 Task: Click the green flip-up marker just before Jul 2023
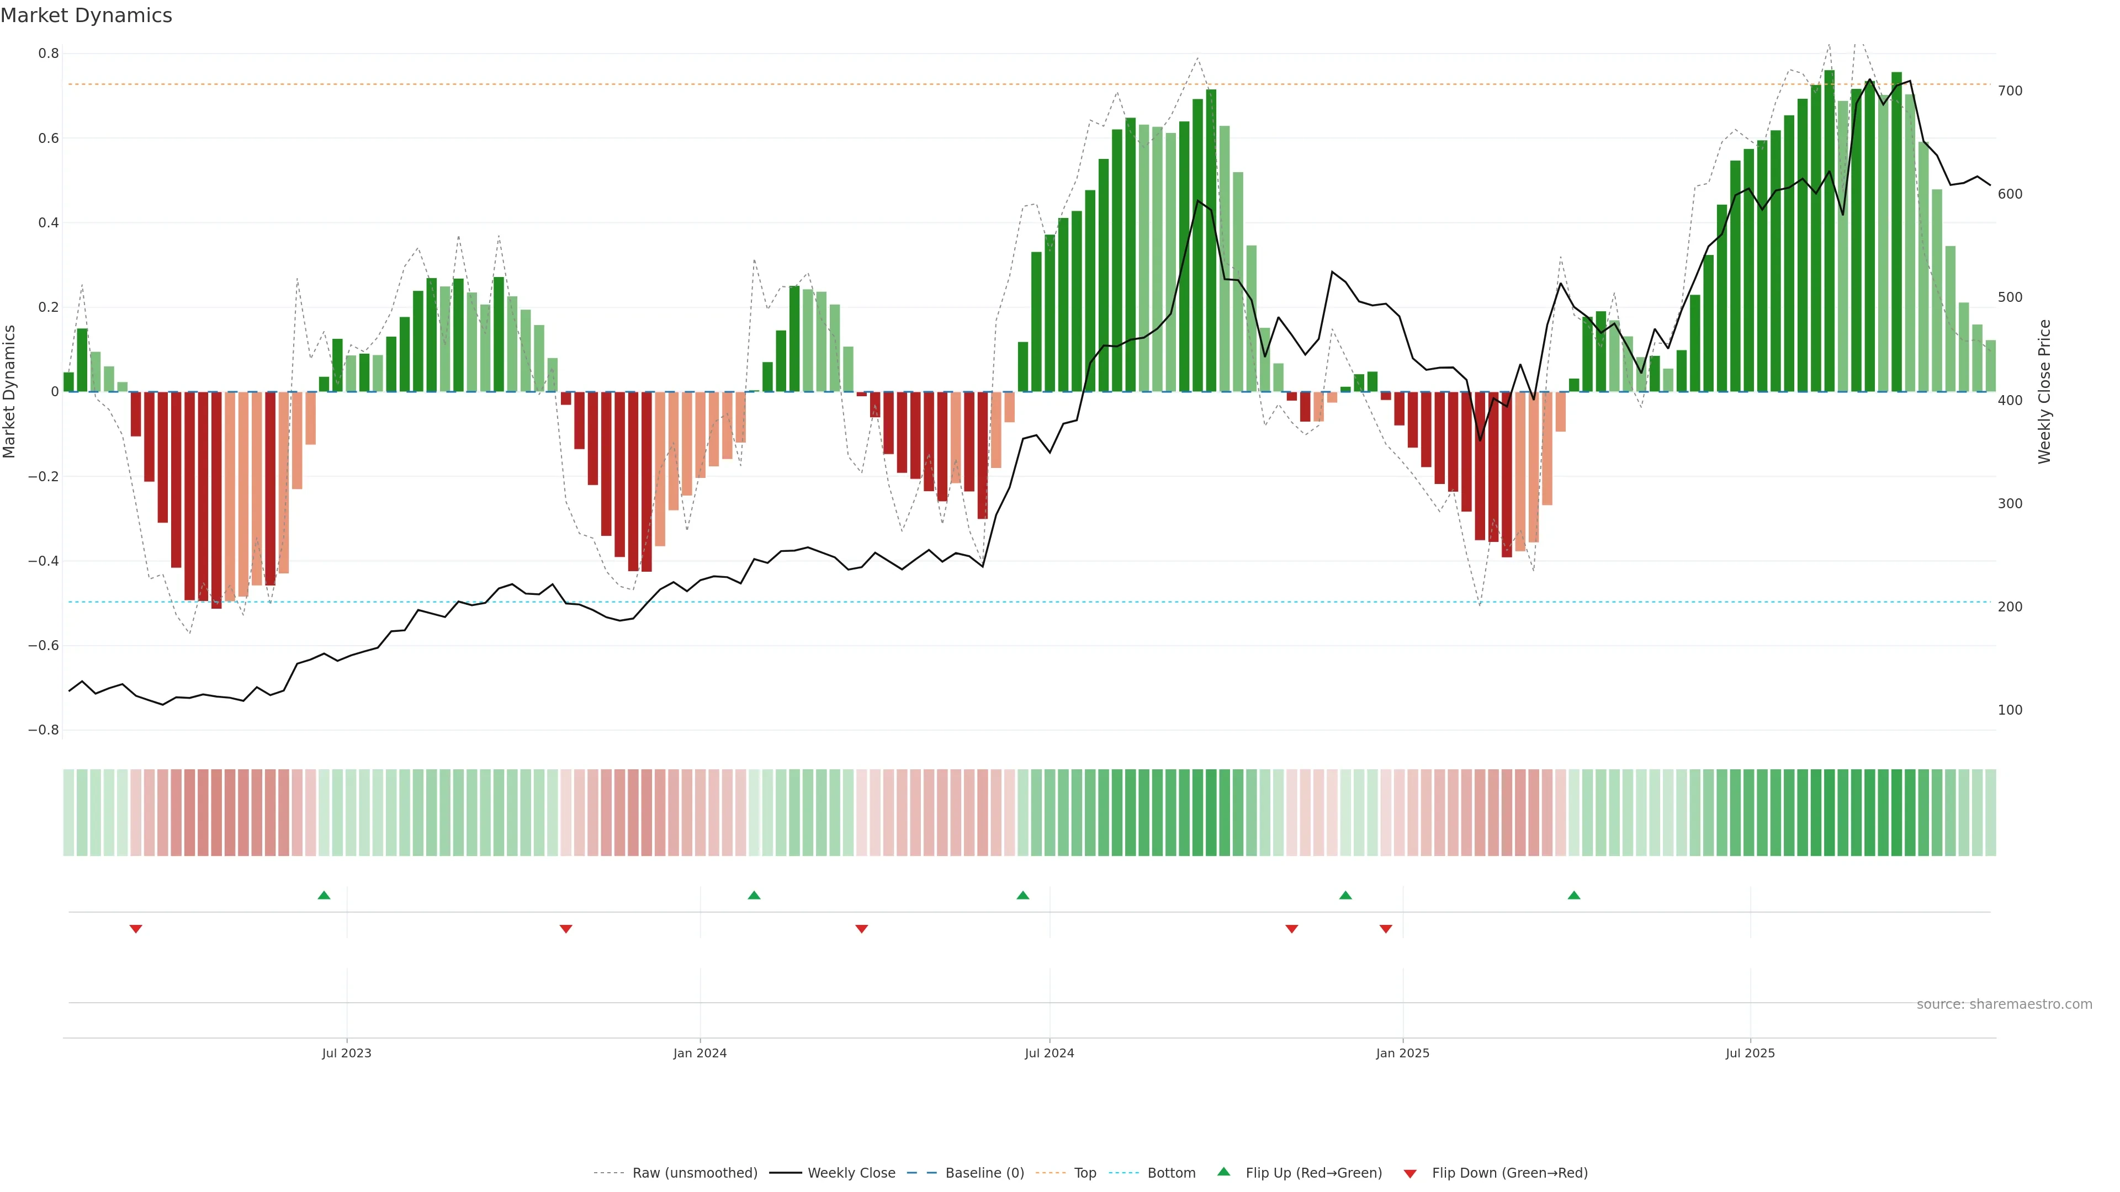[x=324, y=895]
